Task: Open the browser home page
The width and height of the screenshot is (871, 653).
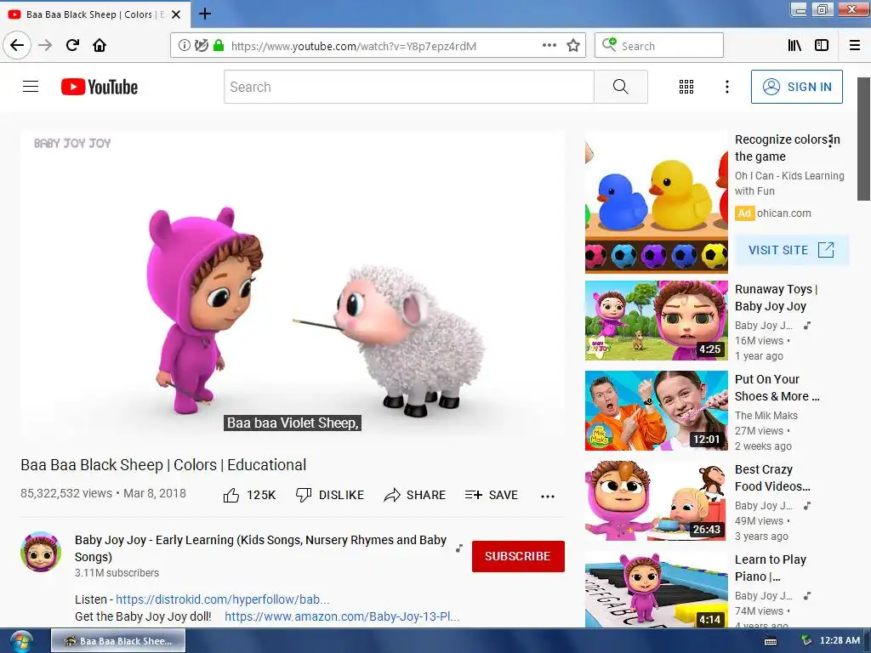Action: (x=100, y=45)
